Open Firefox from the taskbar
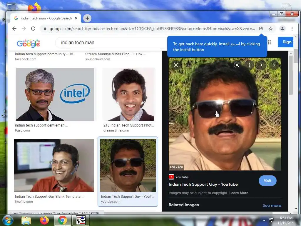This screenshot has height=226, width=301. (x=44, y=220)
